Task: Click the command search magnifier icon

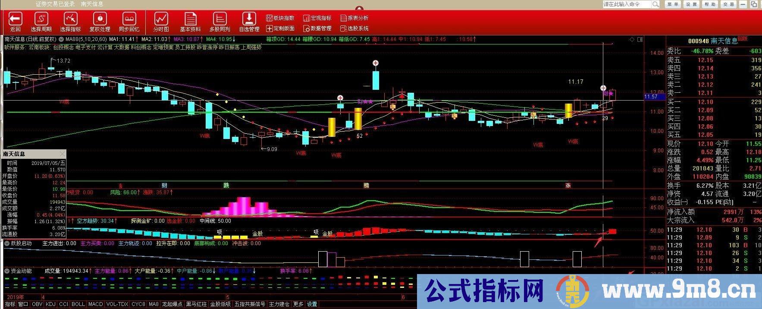Action: coord(655,4)
